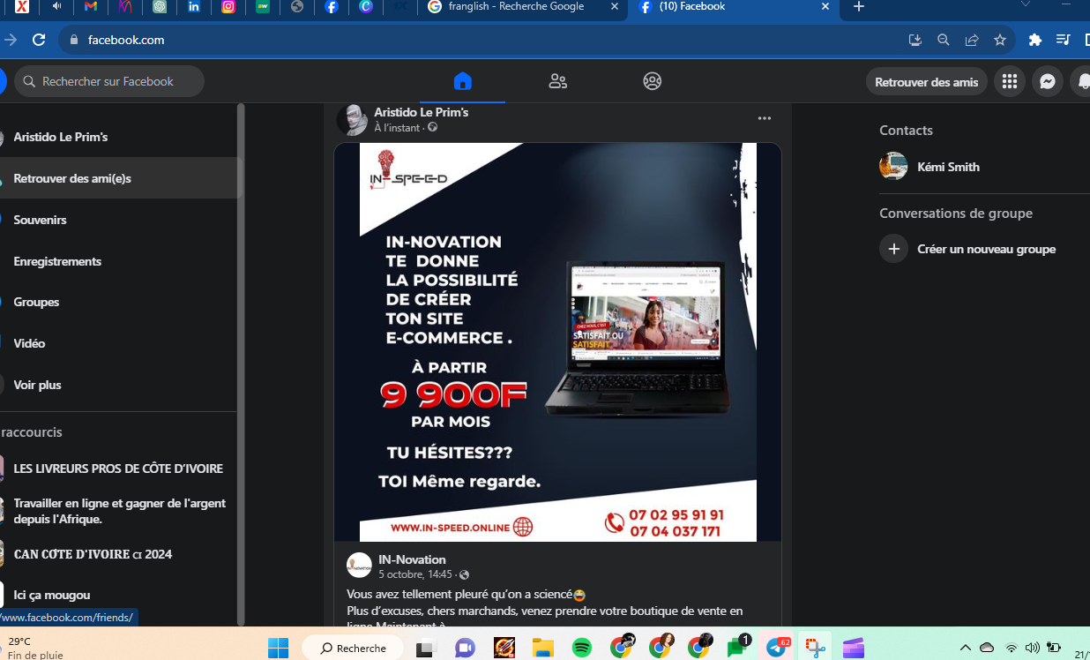Select Souvenirs in the left sidebar
Image resolution: width=1090 pixels, height=660 pixels.
click(40, 220)
